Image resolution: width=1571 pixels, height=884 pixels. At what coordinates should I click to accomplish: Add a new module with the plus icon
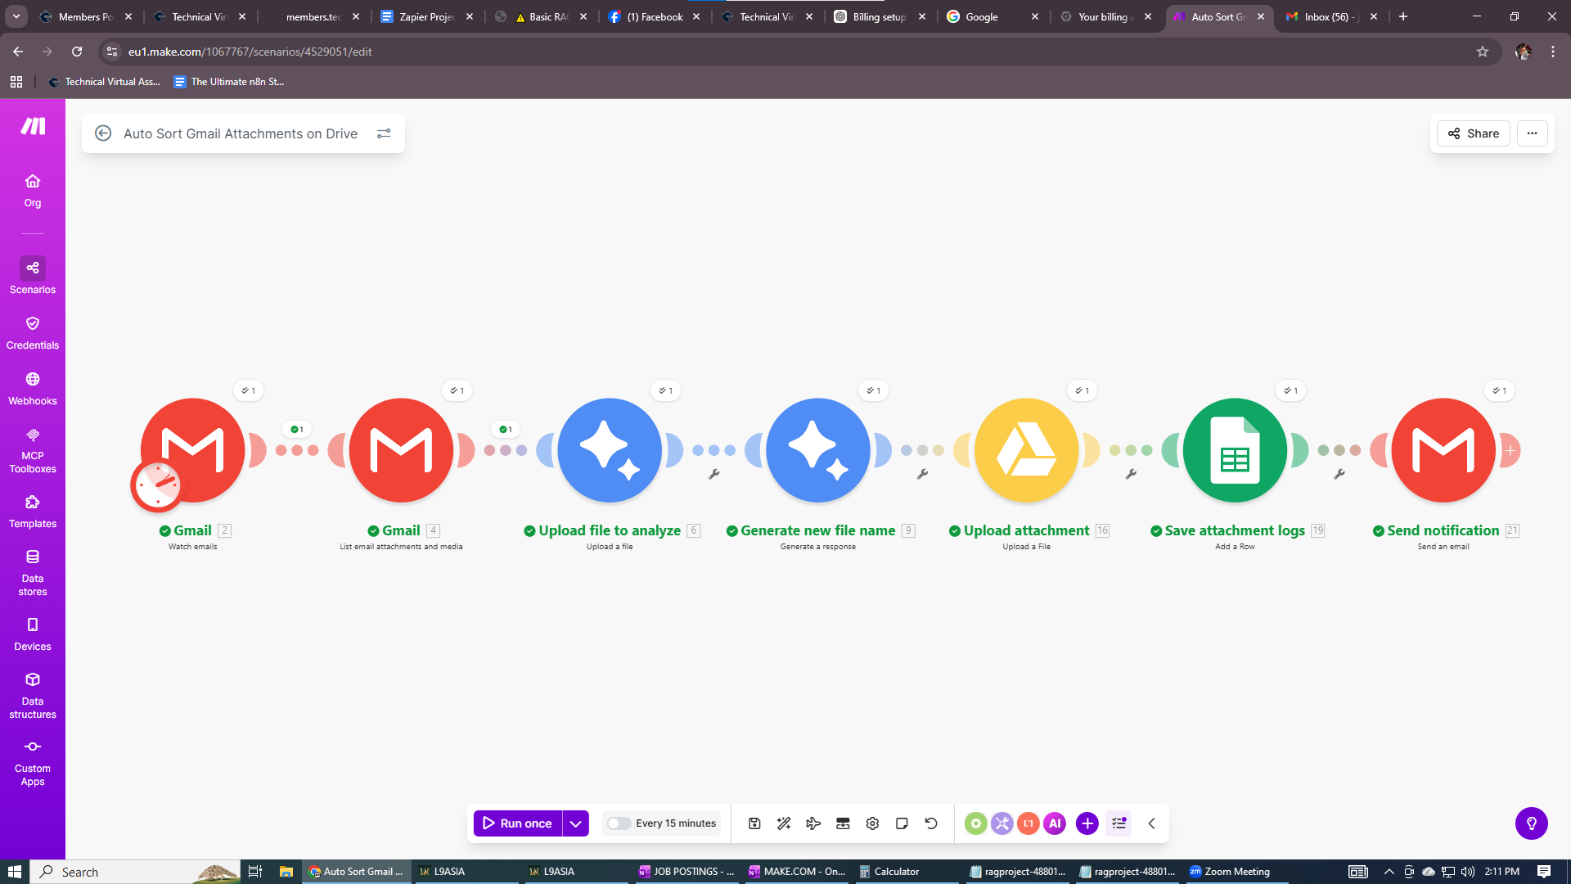click(1087, 823)
